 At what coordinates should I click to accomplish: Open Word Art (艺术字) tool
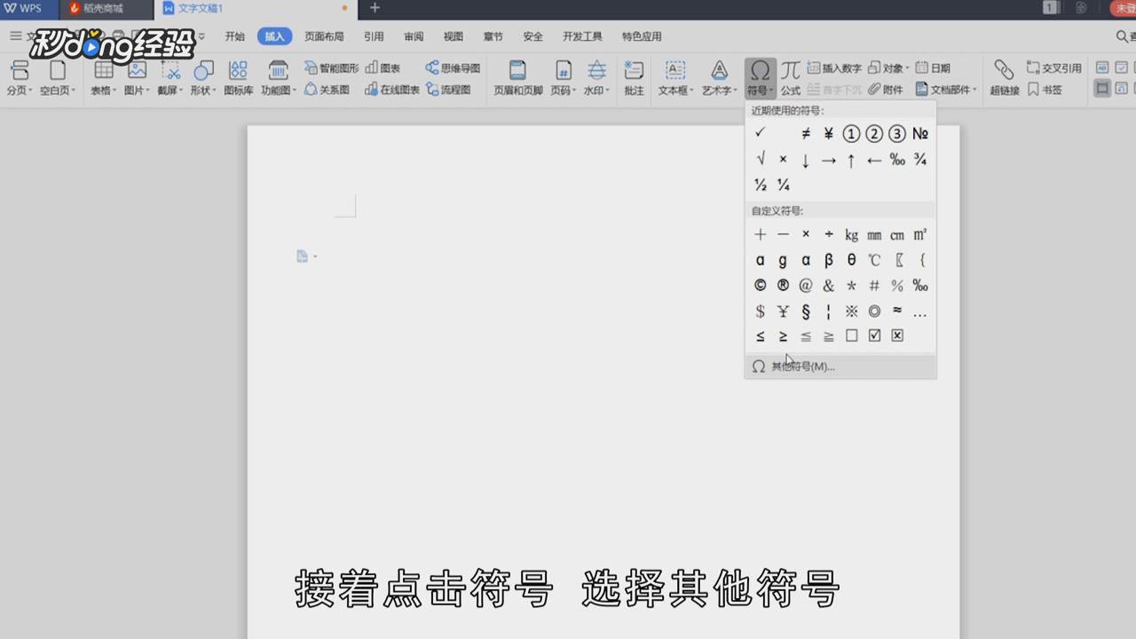(x=720, y=78)
